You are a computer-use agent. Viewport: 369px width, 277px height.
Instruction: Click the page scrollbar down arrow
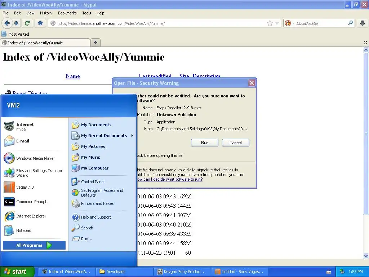pos(366,256)
